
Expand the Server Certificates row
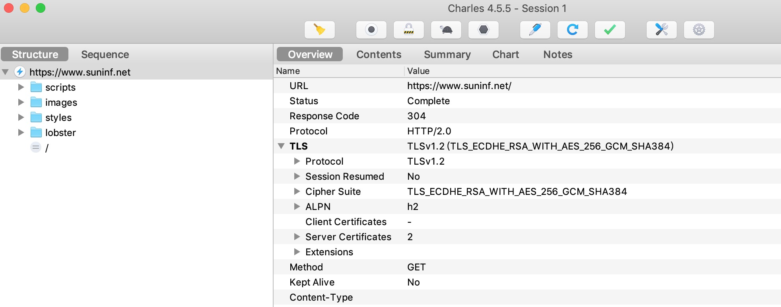297,237
